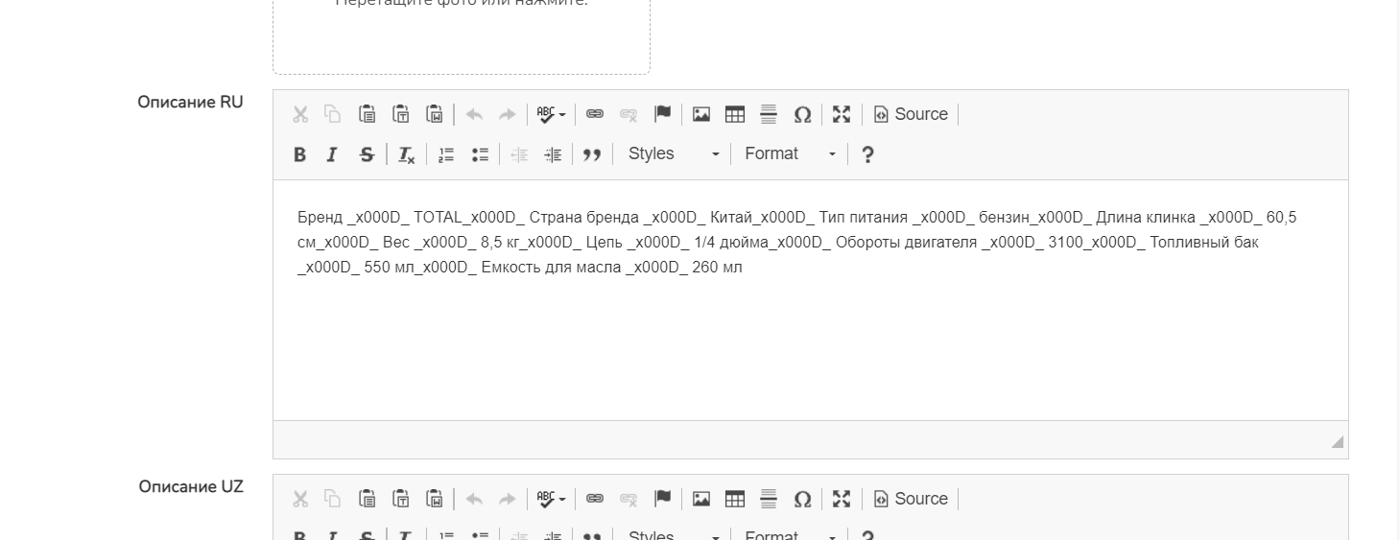This screenshot has width=1400, height=540.
Task: Click Unlink icon in Описание RU toolbar
Action: (629, 115)
